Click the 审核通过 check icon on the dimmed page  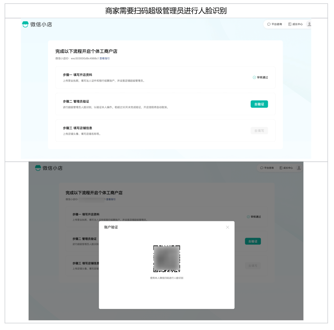(248, 217)
